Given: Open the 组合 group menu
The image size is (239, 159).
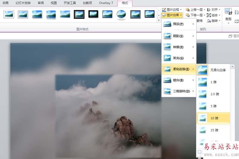Looking at the screenshot, I should [x=214, y=15].
